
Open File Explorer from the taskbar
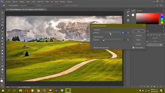coord(21,91)
